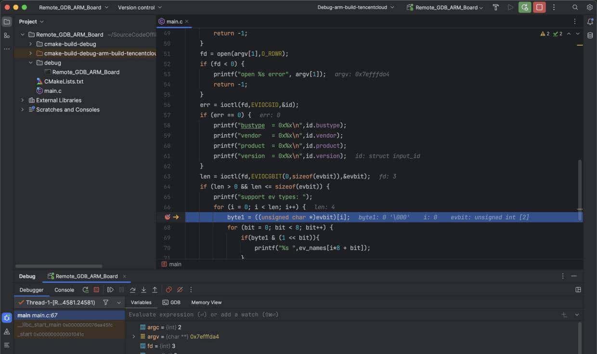Open the Memory View tab
Viewport: 597px width, 354px height.
[x=206, y=303]
